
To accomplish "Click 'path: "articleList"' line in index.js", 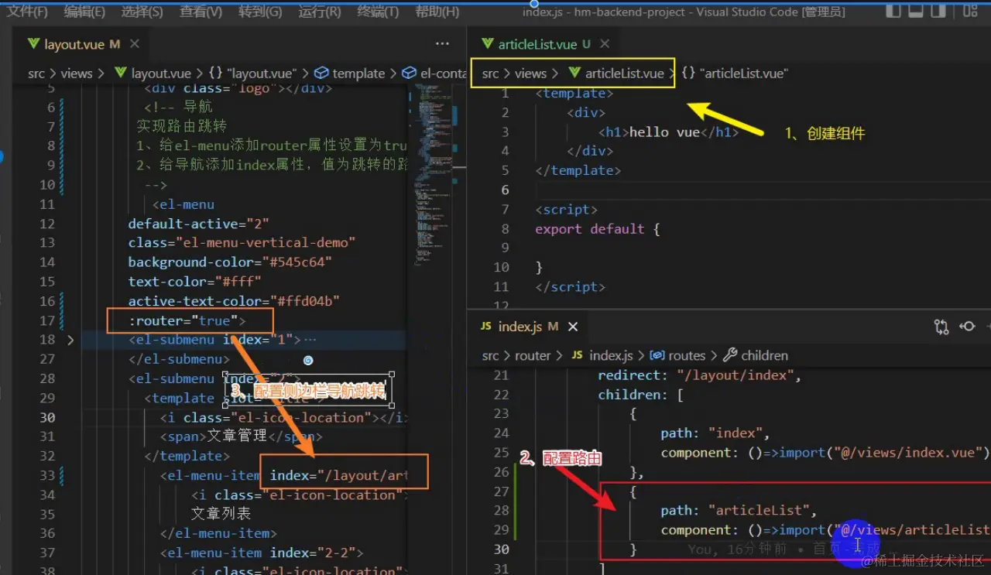I will coord(739,511).
